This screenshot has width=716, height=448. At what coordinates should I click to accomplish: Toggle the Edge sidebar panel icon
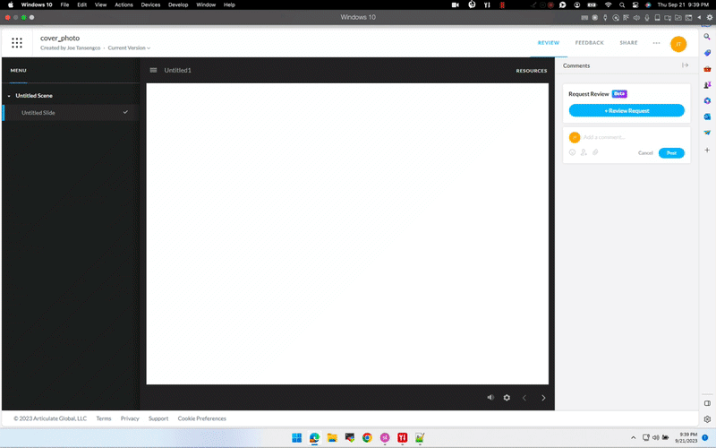707,403
